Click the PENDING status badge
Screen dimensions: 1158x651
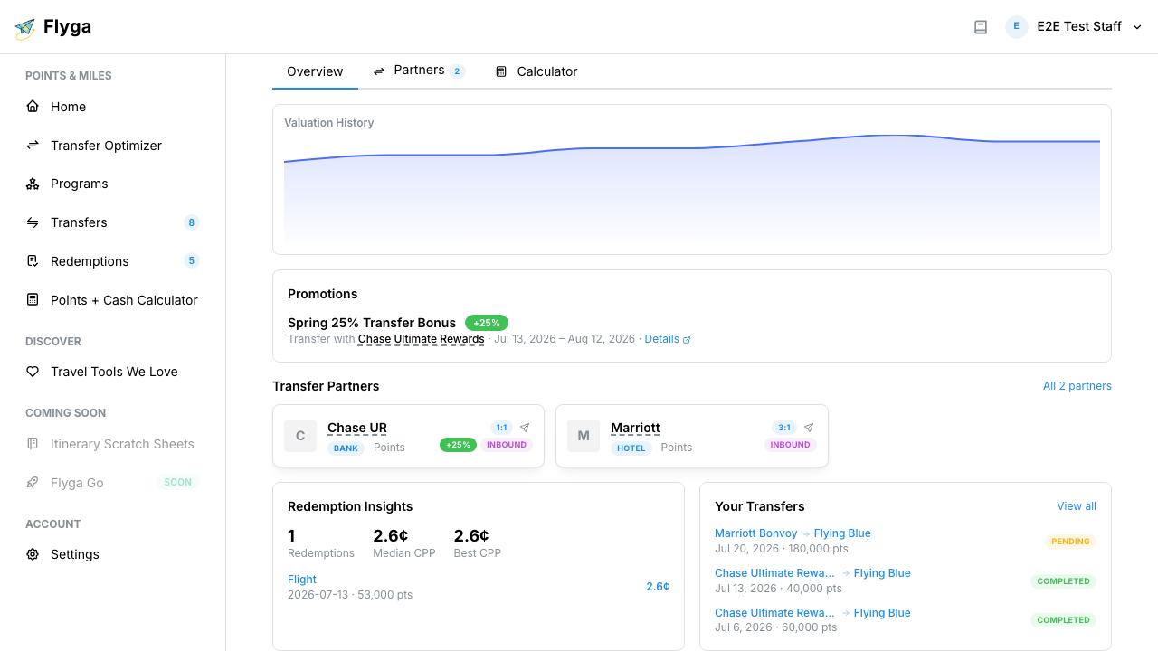1070,542
